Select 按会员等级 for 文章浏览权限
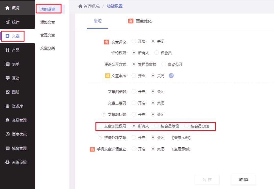The image size is (274, 189). tap(157, 126)
